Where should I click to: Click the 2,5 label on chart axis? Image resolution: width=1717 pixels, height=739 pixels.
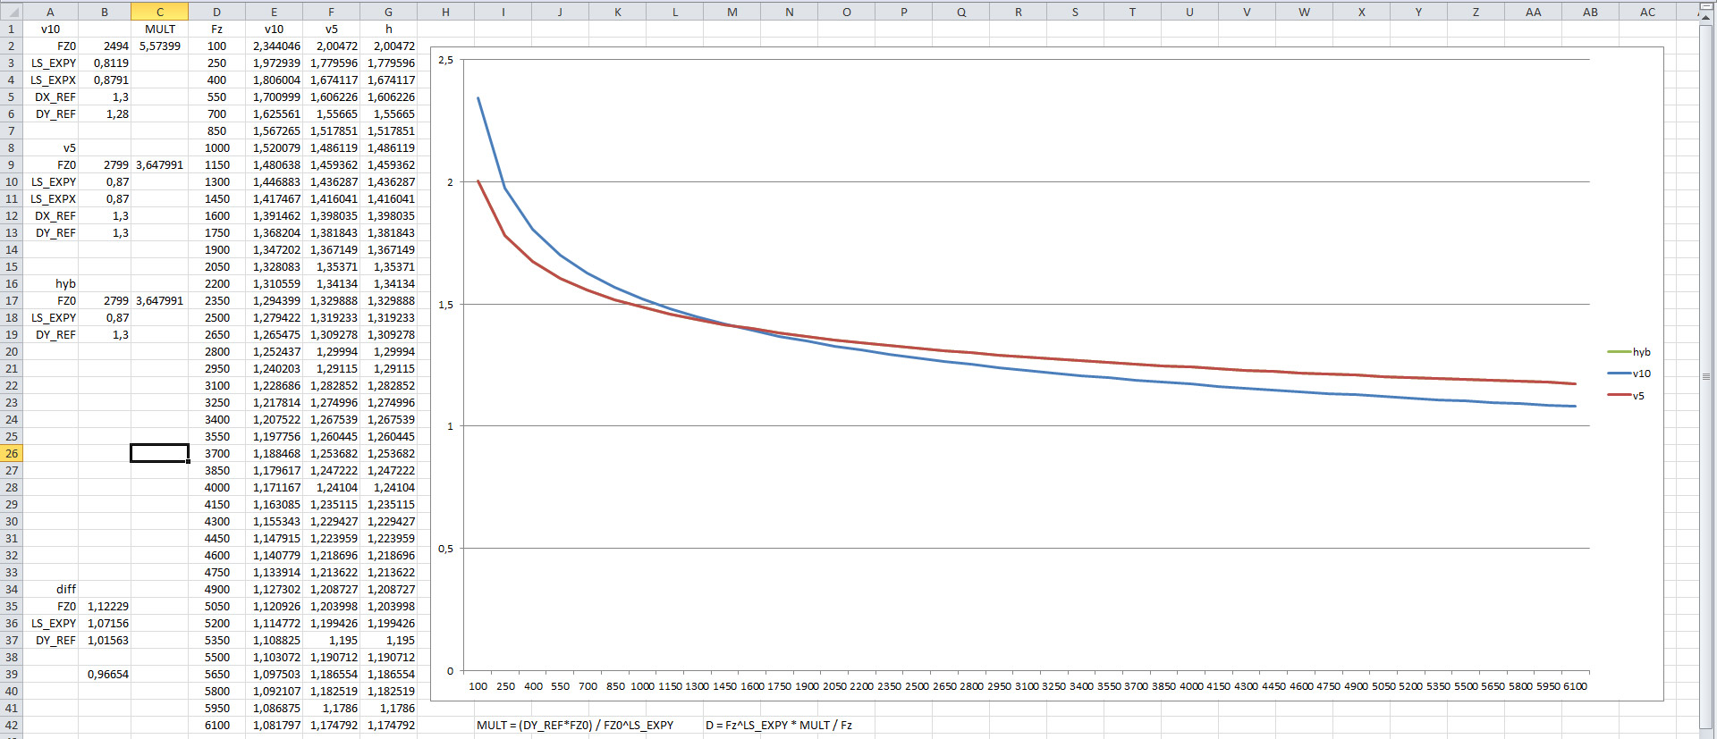coord(445,60)
